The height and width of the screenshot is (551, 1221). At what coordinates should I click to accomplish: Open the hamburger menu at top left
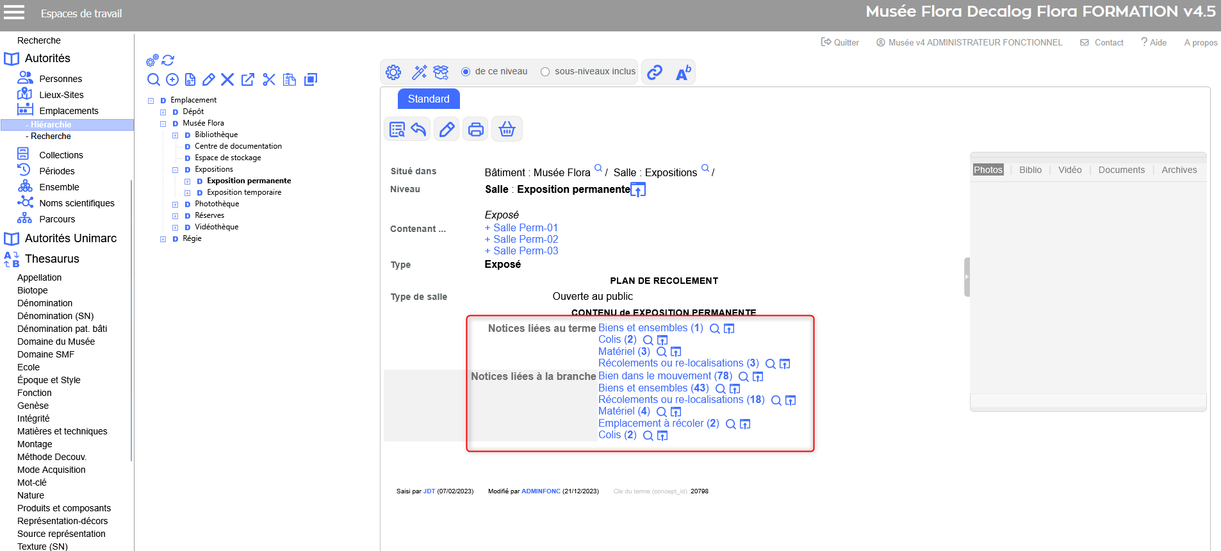pyautogui.click(x=14, y=12)
